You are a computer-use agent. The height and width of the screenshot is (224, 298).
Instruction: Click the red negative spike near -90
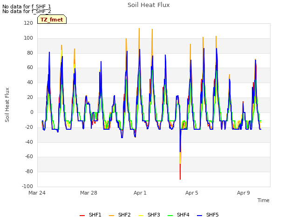tap(180, 172)
